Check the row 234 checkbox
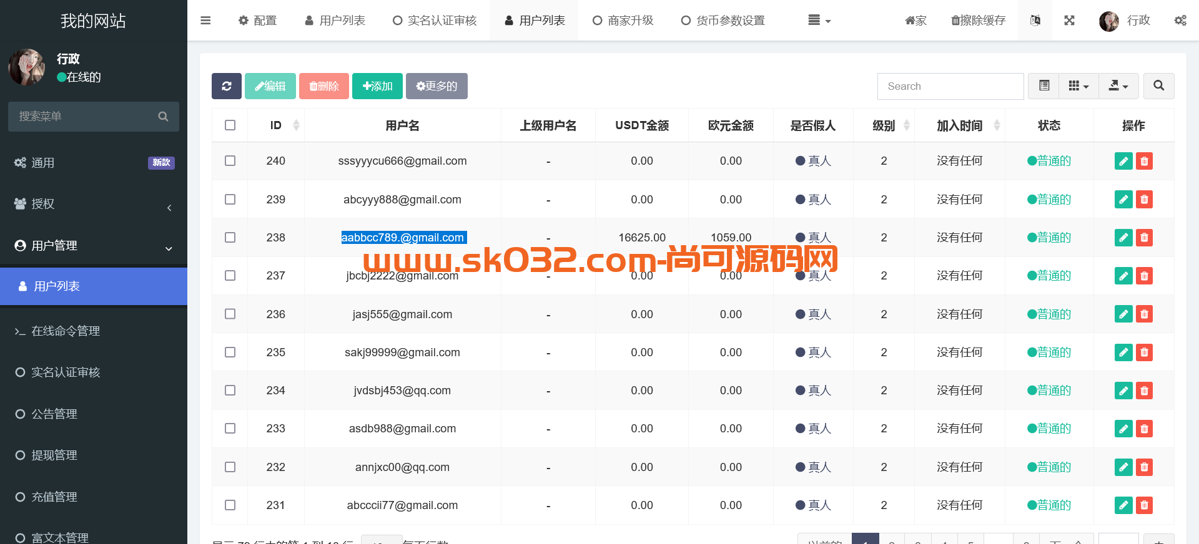This screenshot has height=544, width=1199. (x=230, y=391)
